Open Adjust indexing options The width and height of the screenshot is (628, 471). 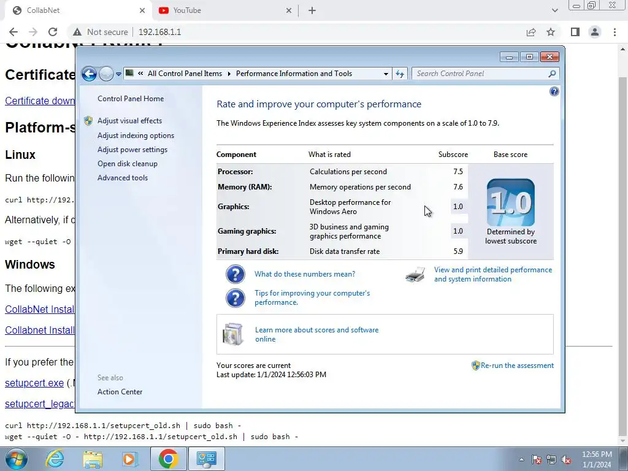coord(136,136)
